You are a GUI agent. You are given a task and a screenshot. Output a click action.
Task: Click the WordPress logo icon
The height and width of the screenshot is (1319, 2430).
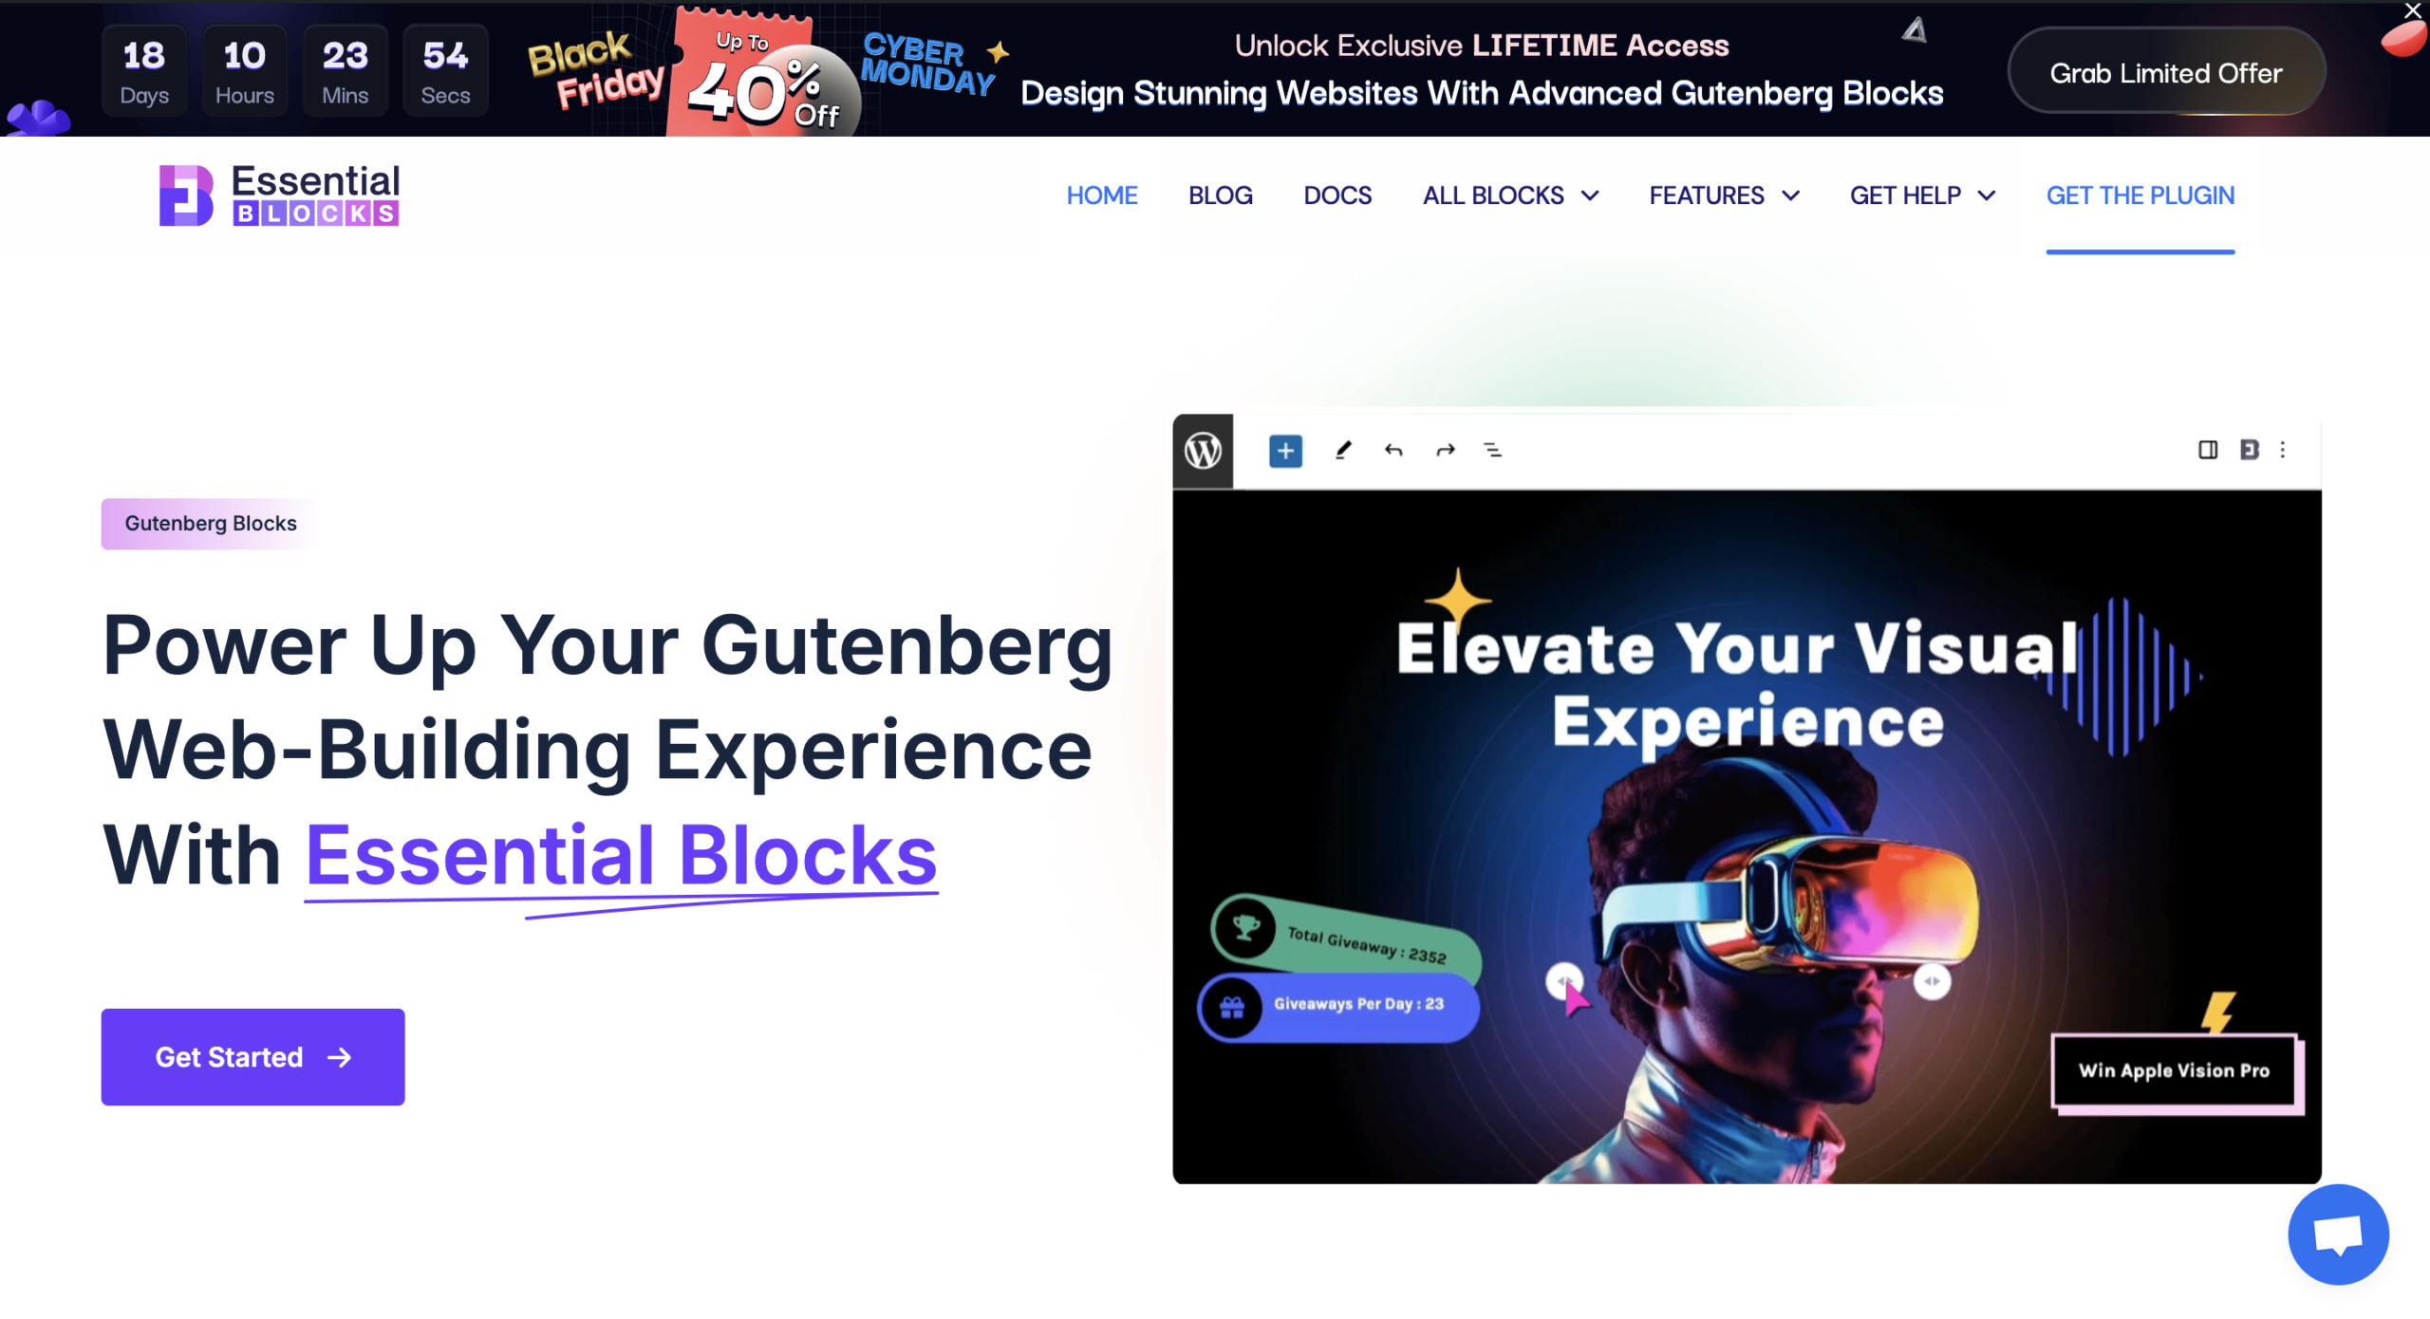(x=1202, y=448)
